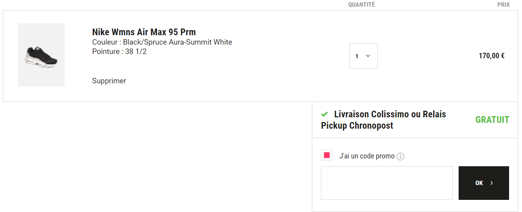Viewport: 522px width, 212px height.
Task: Open the Nike Wmns Air Max 95 Prm title
Action: [144, 32]
